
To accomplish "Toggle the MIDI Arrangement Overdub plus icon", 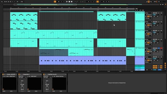I will [75, 2].
